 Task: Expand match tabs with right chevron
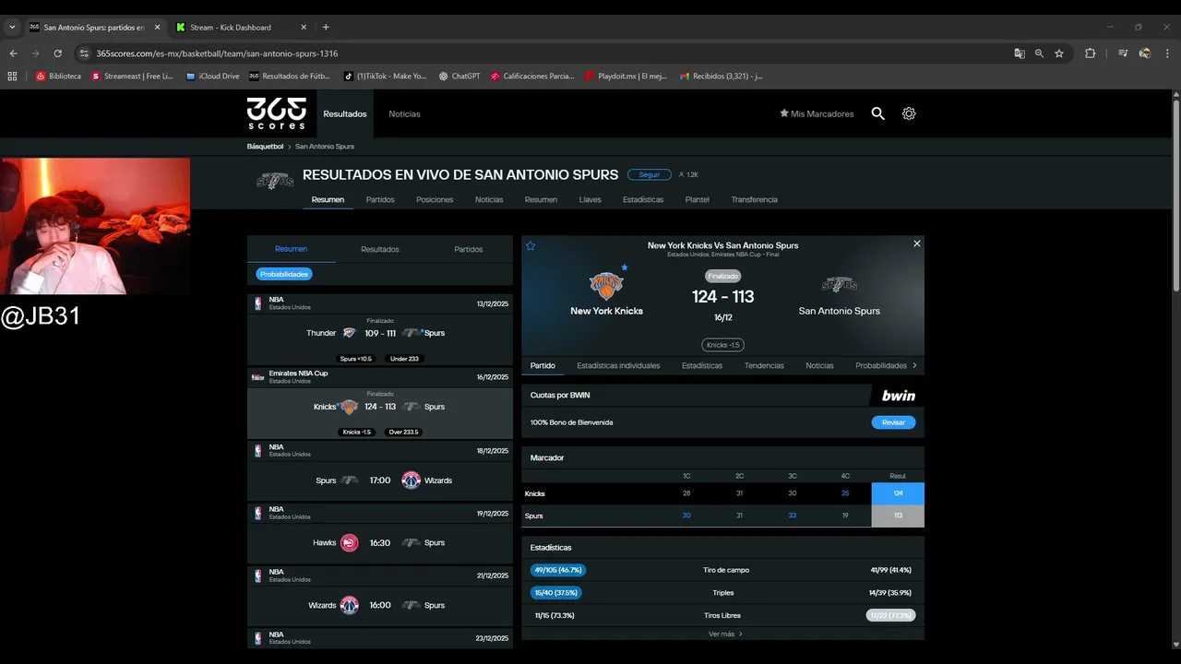point(914,365)
